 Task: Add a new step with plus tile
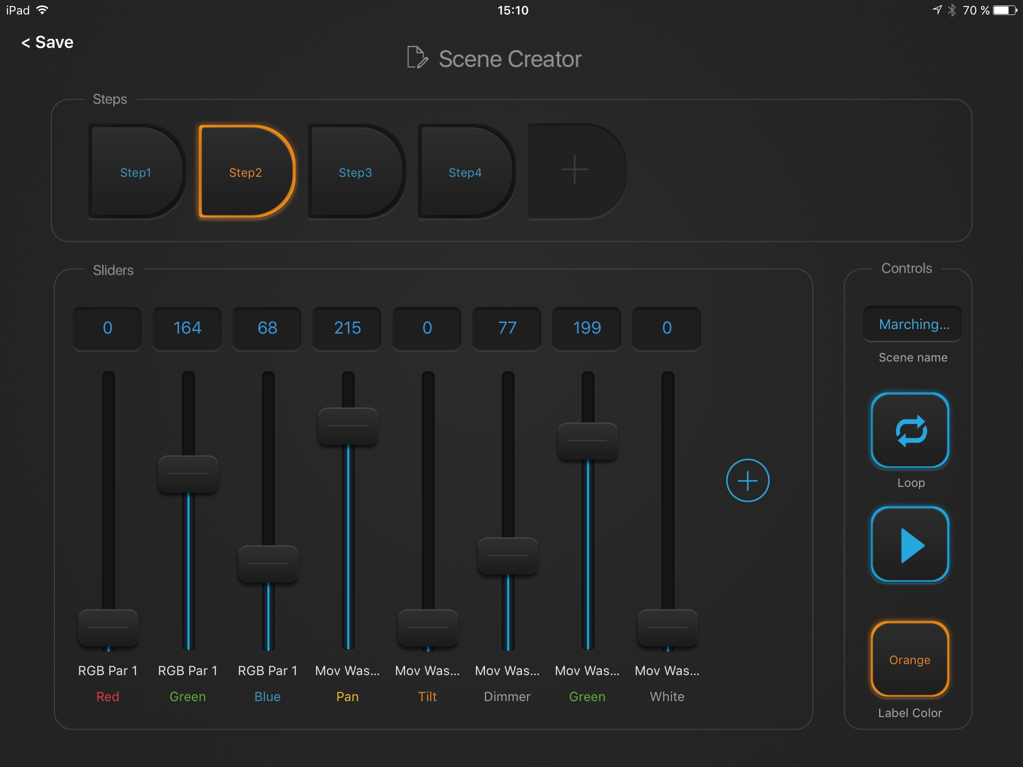pyautogui.click(x=574, y=171)
